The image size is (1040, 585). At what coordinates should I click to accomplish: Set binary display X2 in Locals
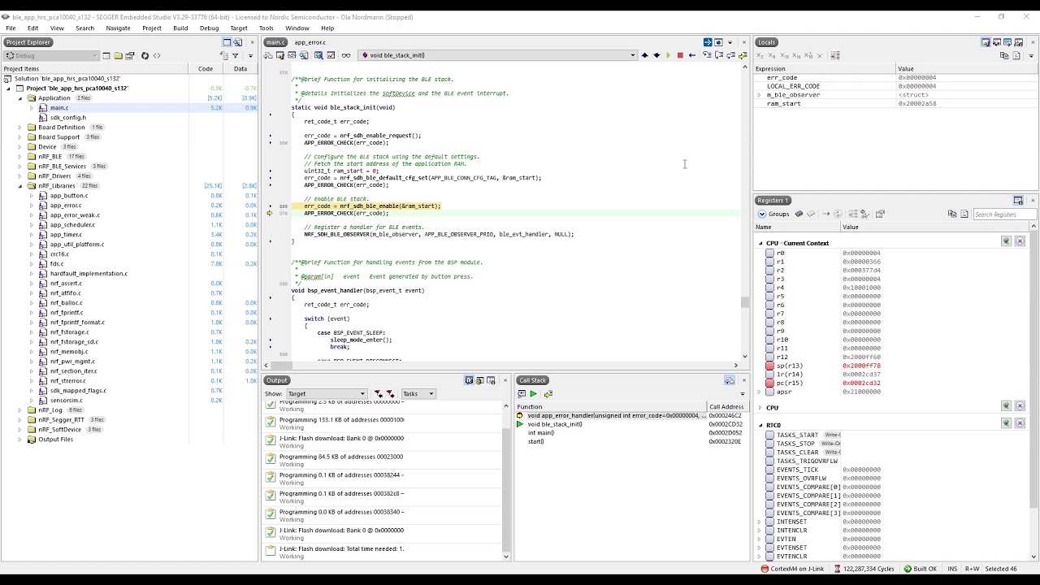760,55
